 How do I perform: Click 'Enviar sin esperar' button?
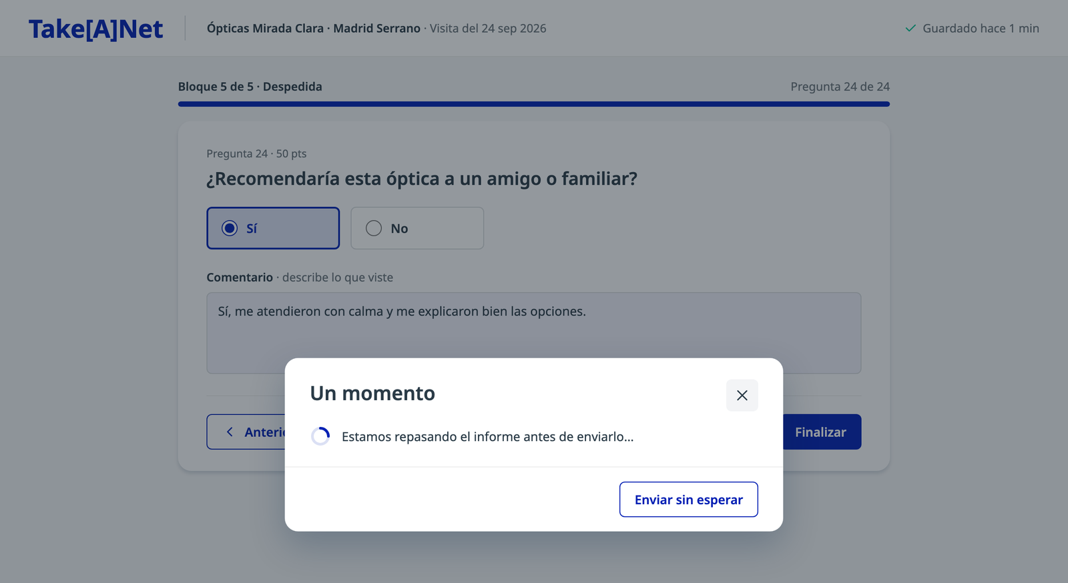688,500
